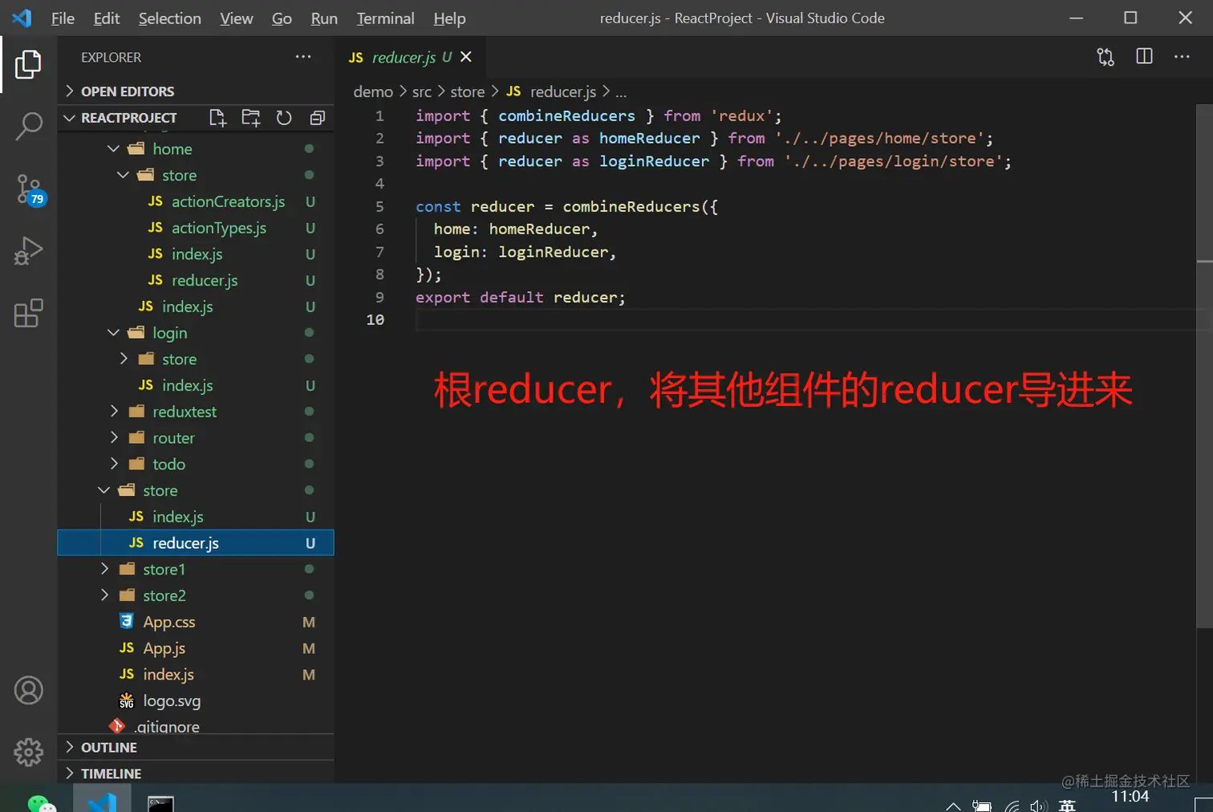Expand the store folder under login
1213x812 pixels.
(196, 359)
